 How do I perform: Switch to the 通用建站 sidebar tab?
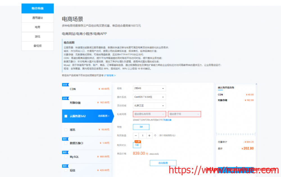coord(37,18)
